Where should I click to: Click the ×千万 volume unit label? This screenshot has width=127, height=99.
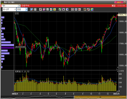point(121,71)
